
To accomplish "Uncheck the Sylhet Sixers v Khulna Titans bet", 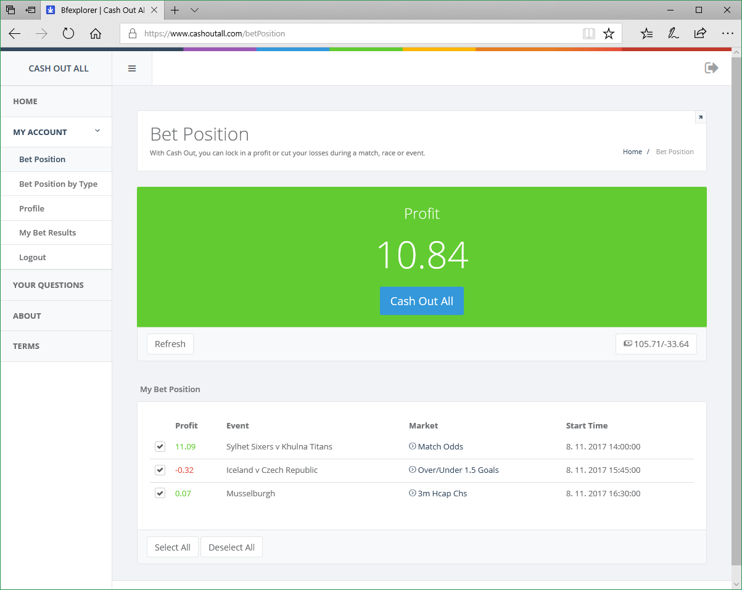I will 160,446.
